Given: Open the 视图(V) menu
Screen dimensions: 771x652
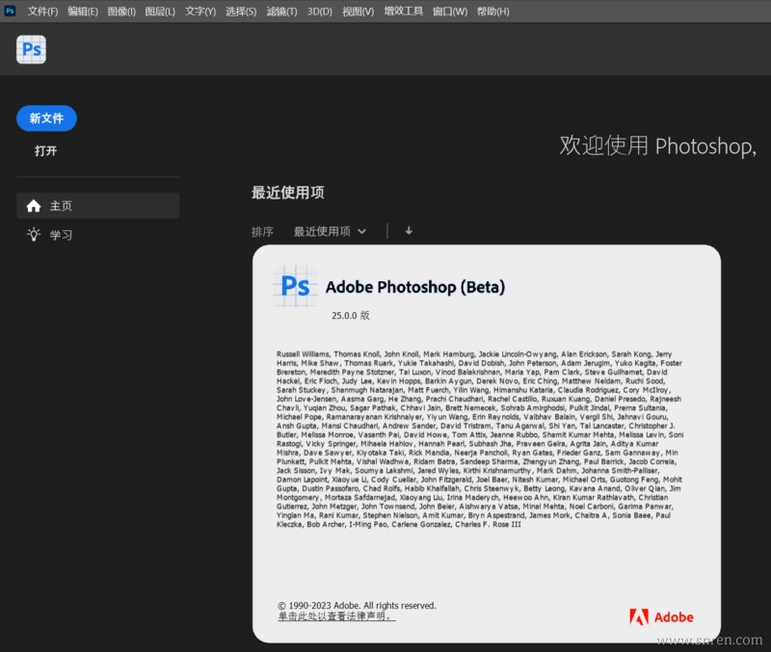Looking at the screenshot, I should click(358, 12).
